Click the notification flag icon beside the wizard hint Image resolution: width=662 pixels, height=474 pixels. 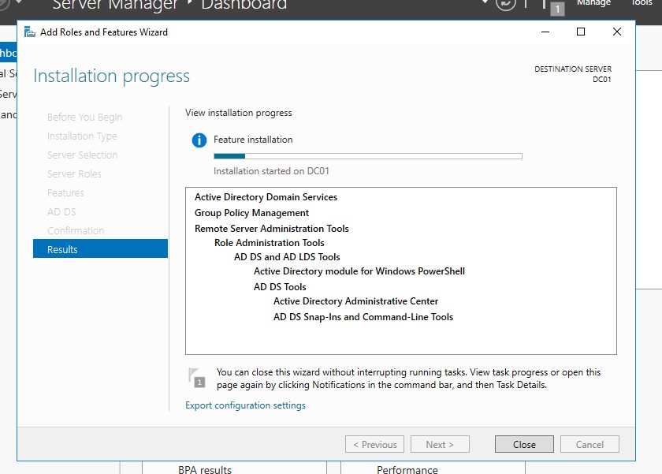tap(197, 378)
